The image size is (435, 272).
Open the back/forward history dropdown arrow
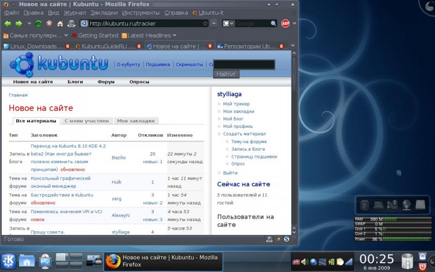[29, 23]
